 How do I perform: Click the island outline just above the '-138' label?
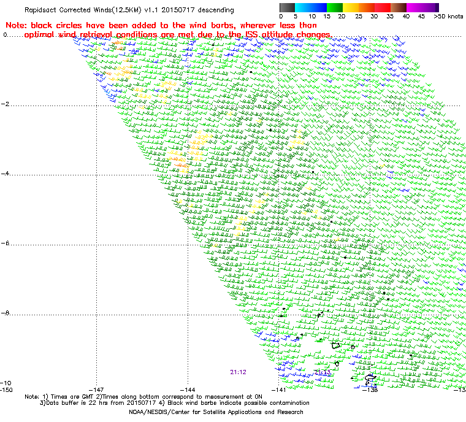(x=370, y=378)
